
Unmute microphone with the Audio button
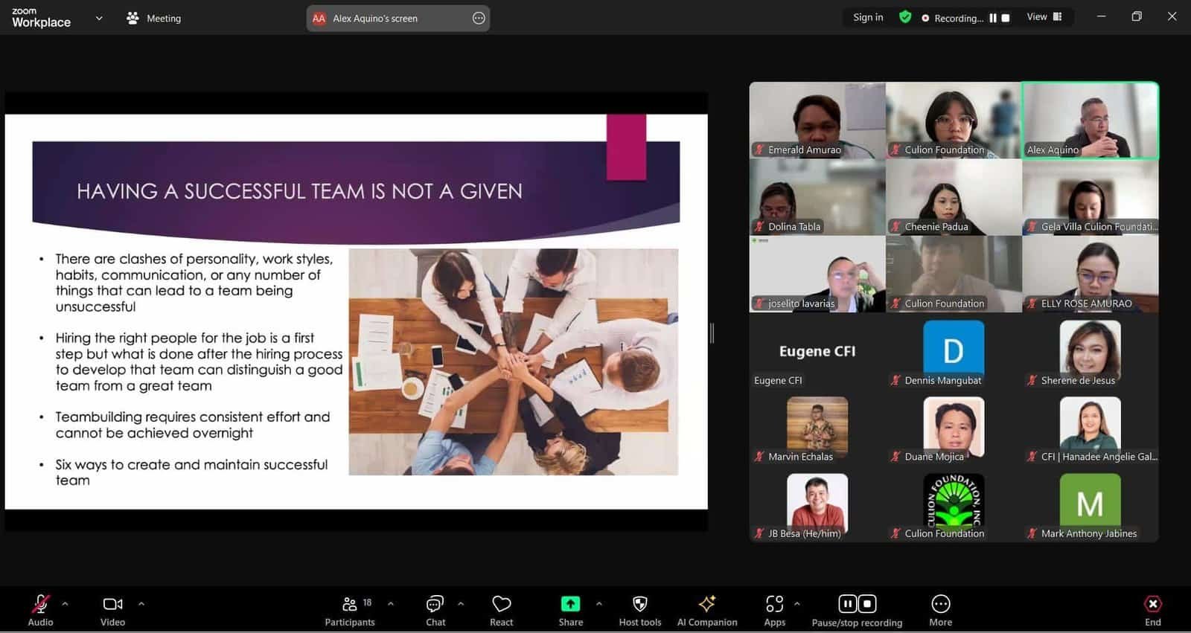click(x=40, y=604)
